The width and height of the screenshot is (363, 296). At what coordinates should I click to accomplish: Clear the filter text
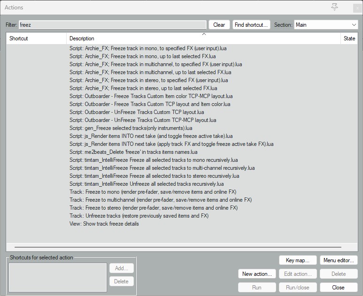(219, 25)
